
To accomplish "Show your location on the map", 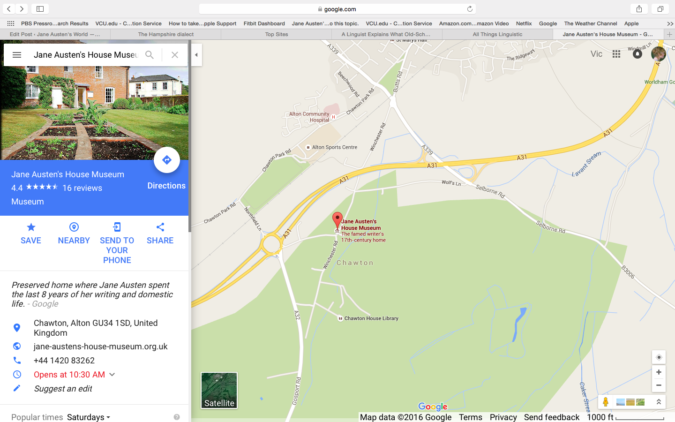I will click(659, 357).
